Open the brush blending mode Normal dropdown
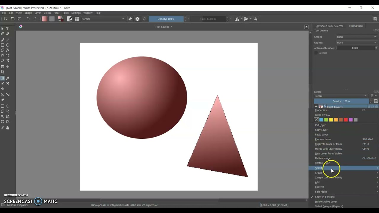 (103, 19)
